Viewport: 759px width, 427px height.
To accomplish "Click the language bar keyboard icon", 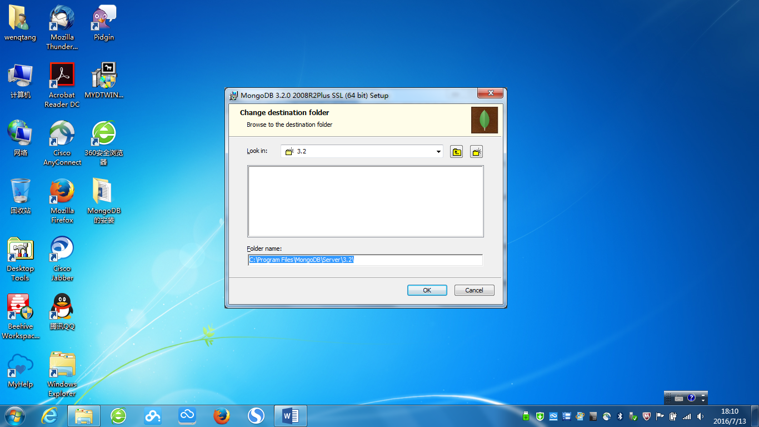I will 679,398.
